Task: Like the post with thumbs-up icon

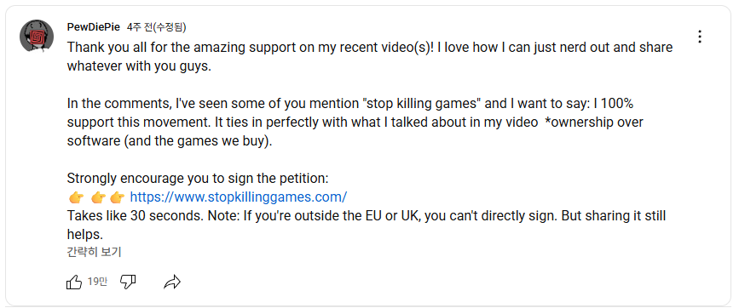Action: pyautogui.click(x=74, y=282)
